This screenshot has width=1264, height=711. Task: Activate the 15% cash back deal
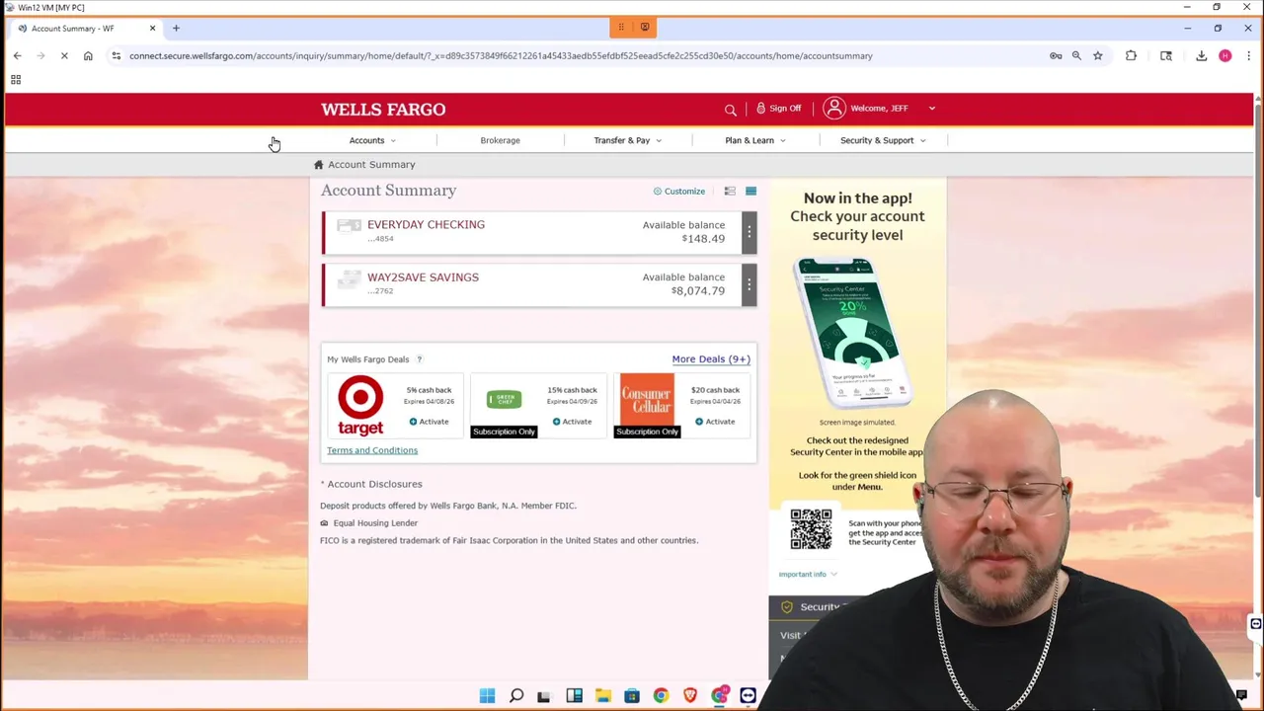pyautogui.click(x=572, y=422)
